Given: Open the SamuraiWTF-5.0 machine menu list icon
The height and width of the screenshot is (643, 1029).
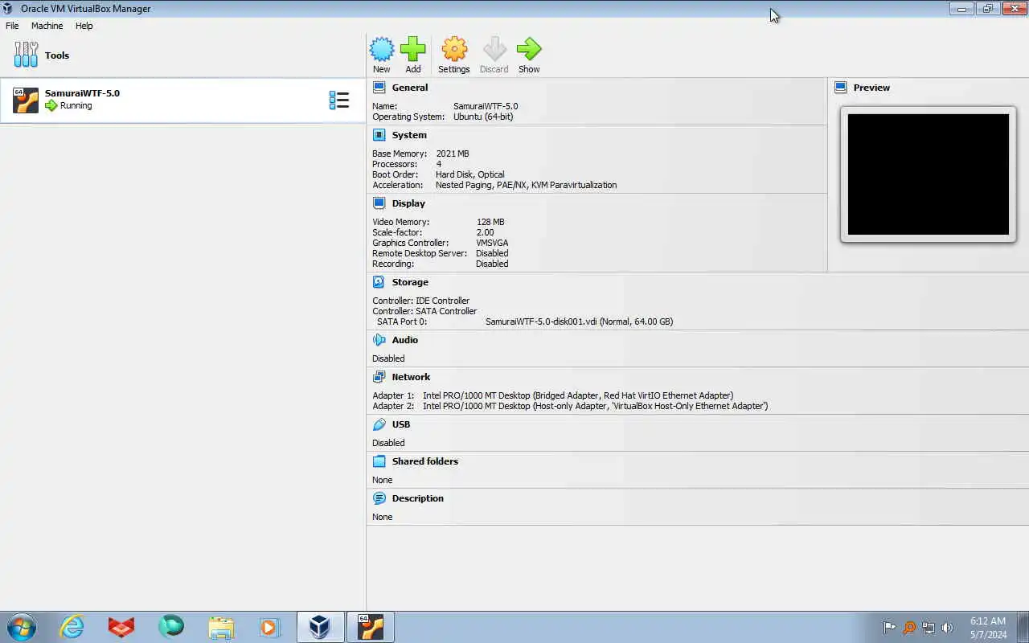Looking at the screenshot, I should [339, 100].
